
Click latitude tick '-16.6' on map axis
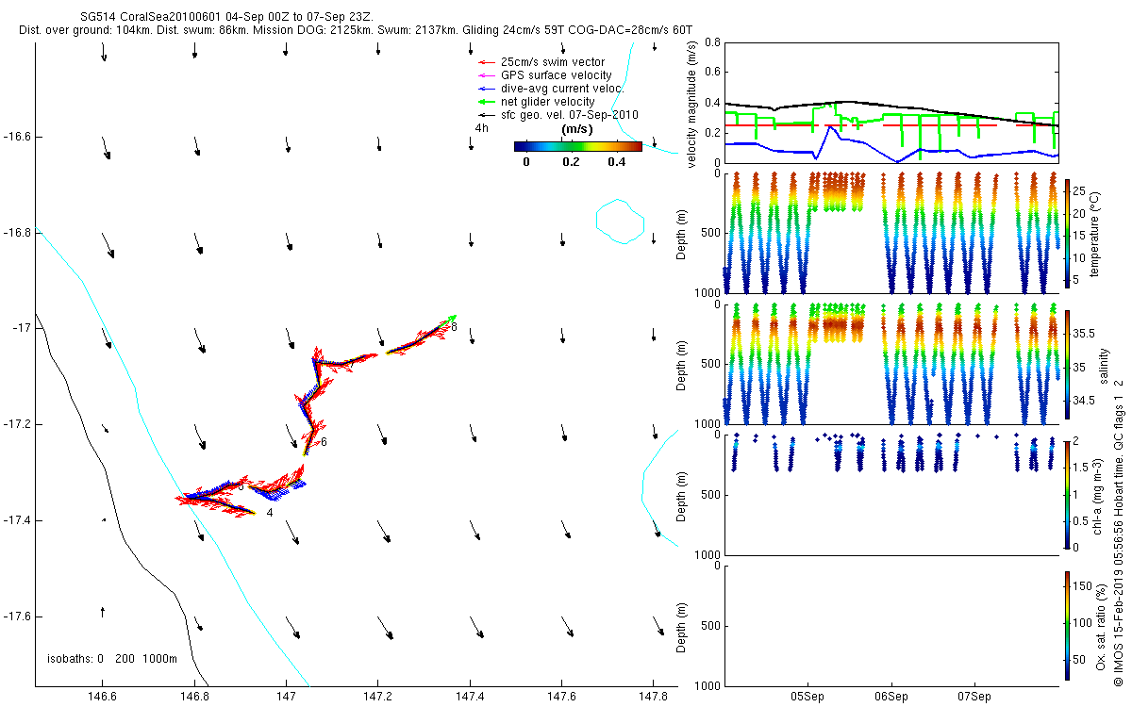pos(17,137)
